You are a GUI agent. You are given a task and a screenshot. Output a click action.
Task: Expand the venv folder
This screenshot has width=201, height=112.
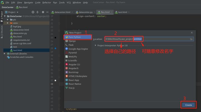tap(8, 23)
